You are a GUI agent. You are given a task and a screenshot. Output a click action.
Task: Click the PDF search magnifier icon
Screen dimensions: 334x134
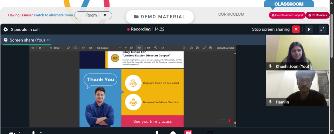pos(184,48)
